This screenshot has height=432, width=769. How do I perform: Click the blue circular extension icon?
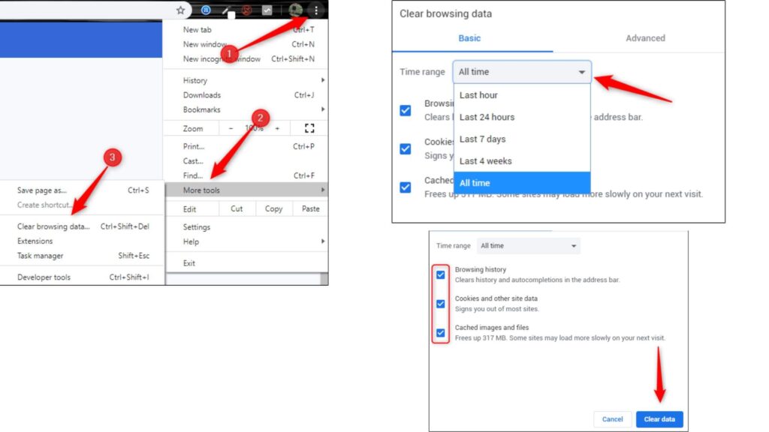(205, 10)
